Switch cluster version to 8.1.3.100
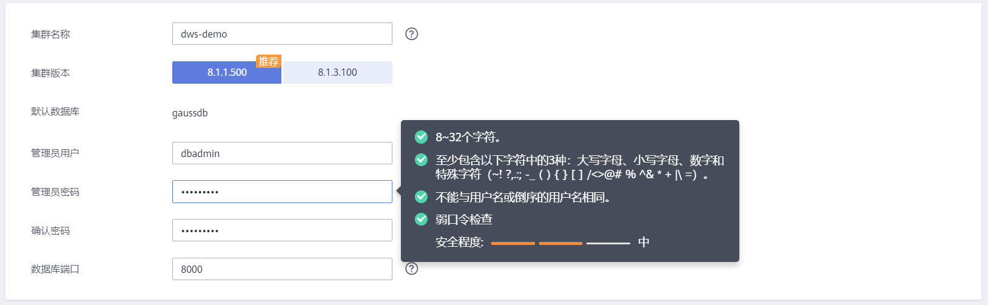The image size is (988, 305). [337, 73]
